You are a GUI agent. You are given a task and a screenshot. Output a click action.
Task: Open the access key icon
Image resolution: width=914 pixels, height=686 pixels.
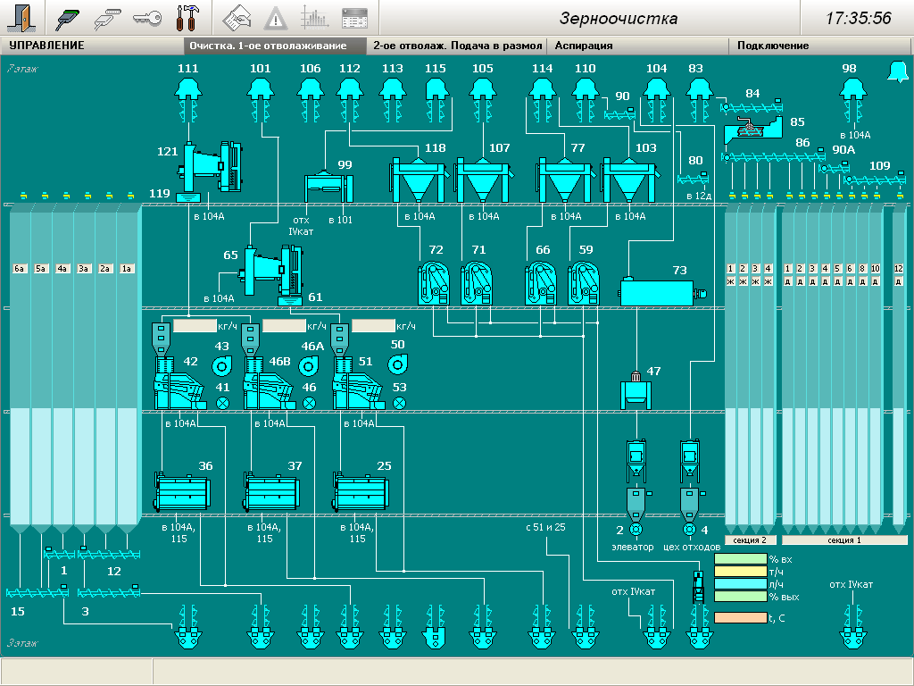[x=147, y=18]
